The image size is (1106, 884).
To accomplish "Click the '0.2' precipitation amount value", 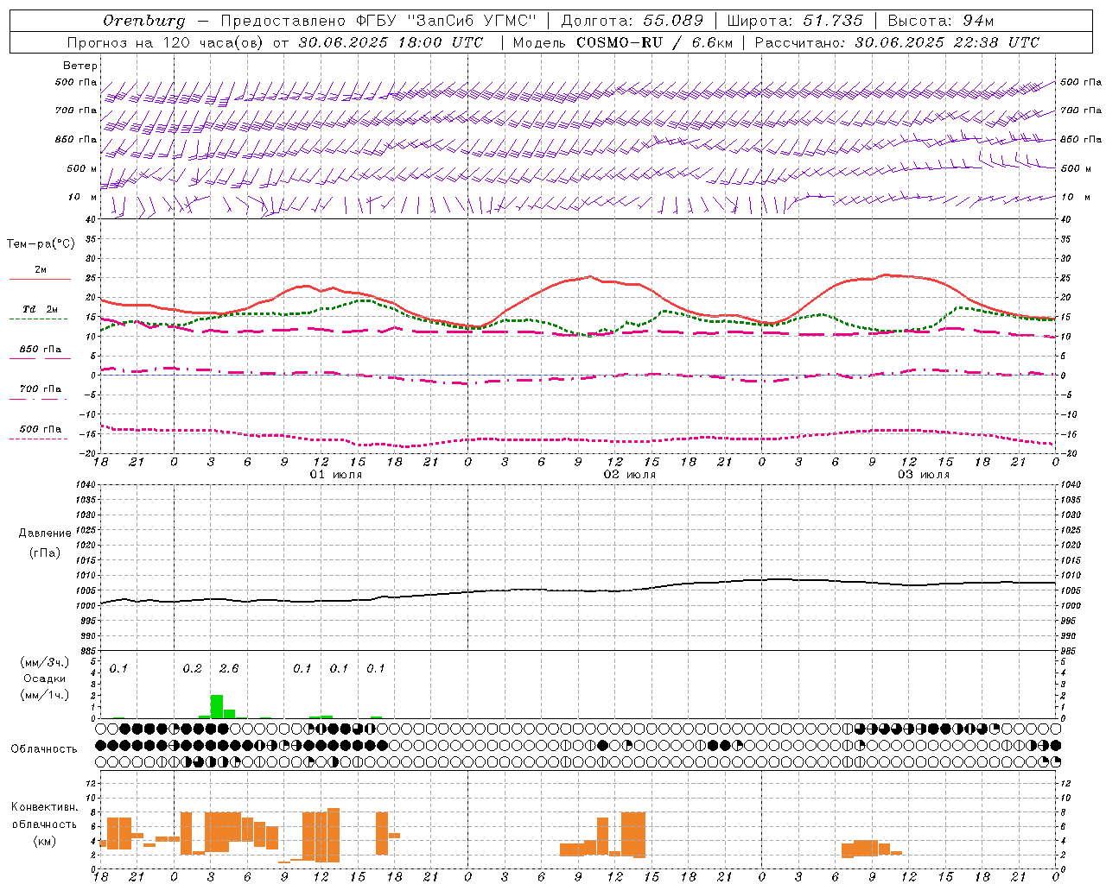I will tap(192, 669).
